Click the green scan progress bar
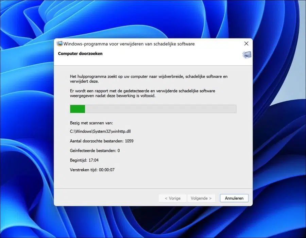This screenshot has width=306, height=238. [153, 109]
